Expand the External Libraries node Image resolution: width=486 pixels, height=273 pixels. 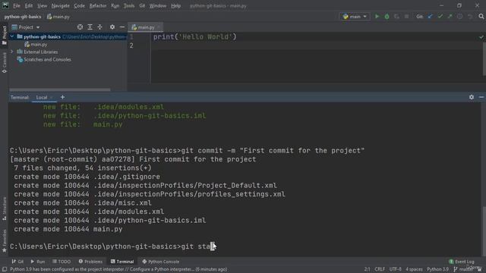[12, 52]
